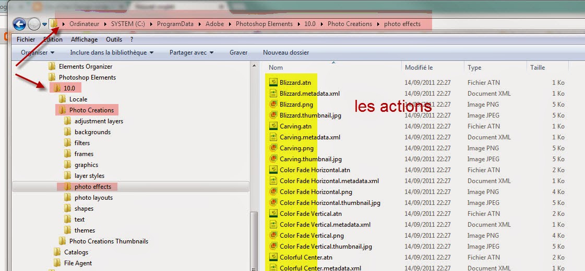Click Photoshop Elements in the address breadcrumb
The width and height of the screenshot is (585, 271).
click(x=264, y=24)
